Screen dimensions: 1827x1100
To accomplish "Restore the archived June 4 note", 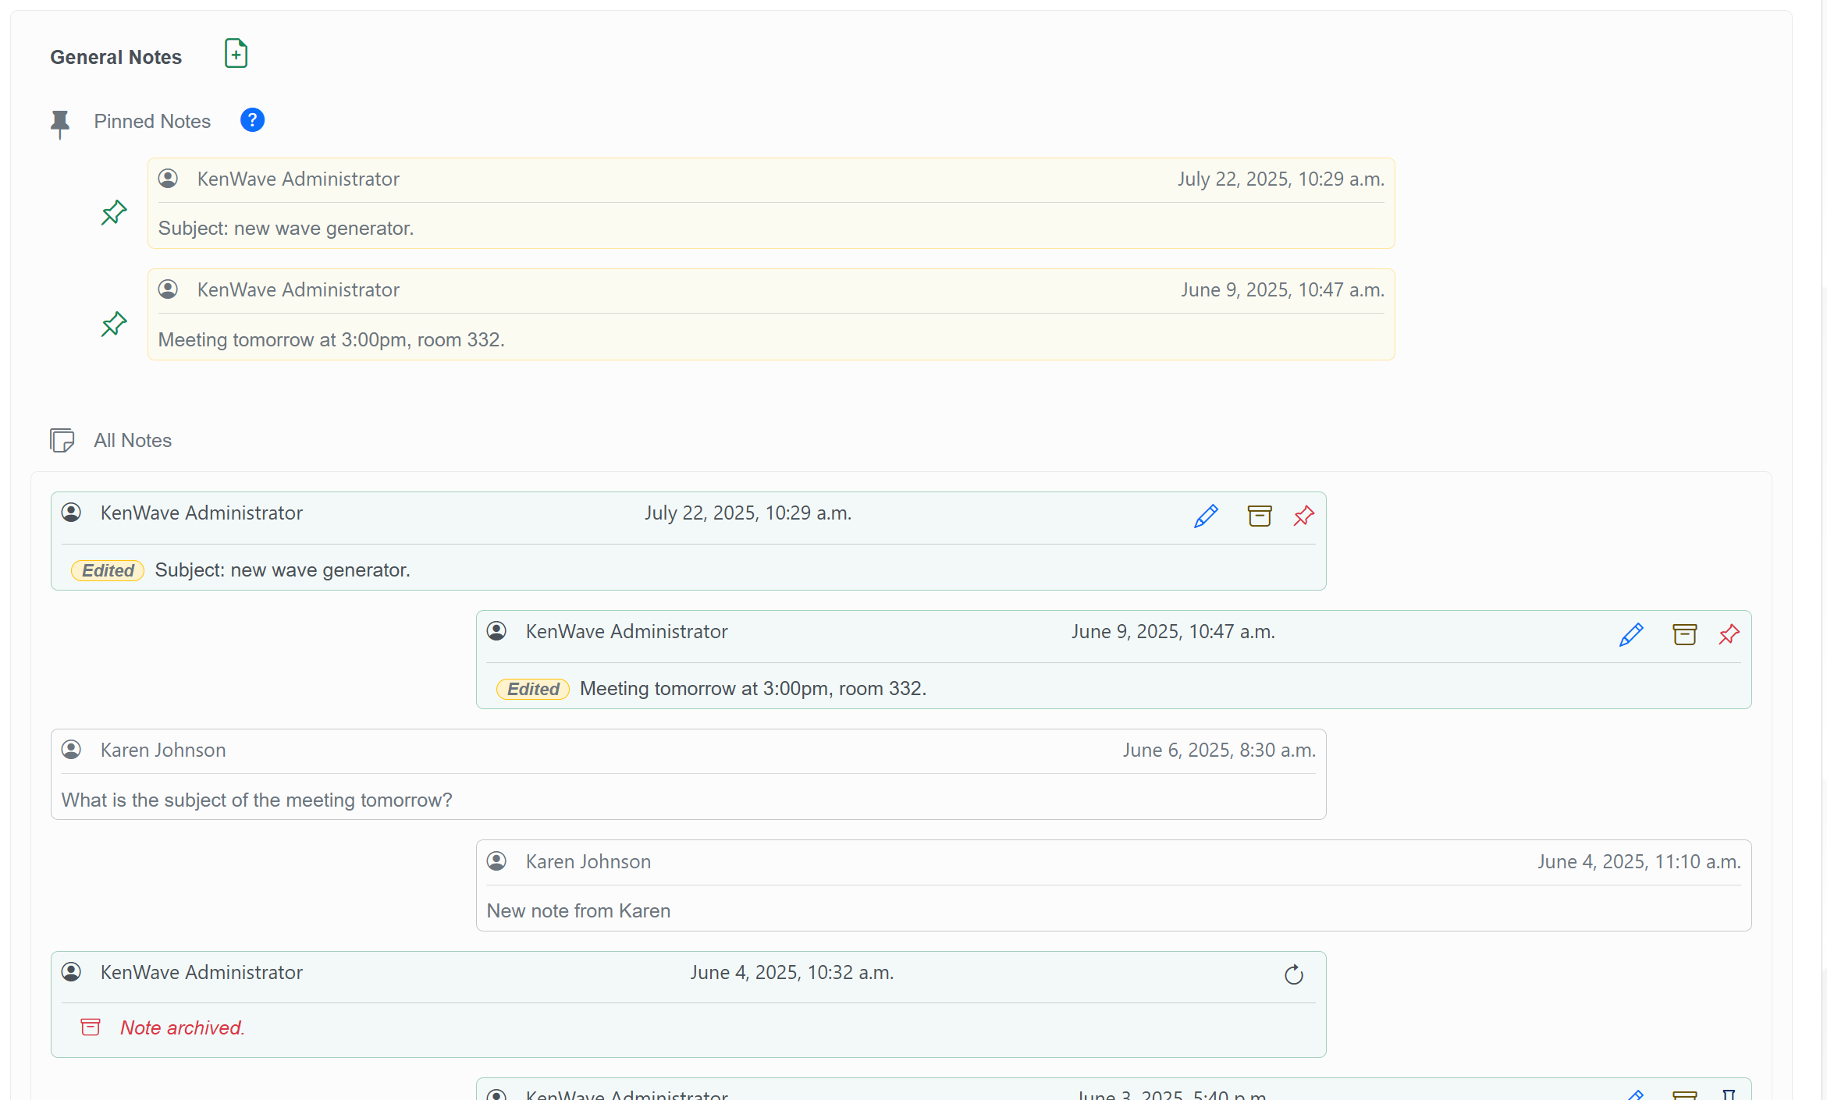I will (x=1293, y=974).
